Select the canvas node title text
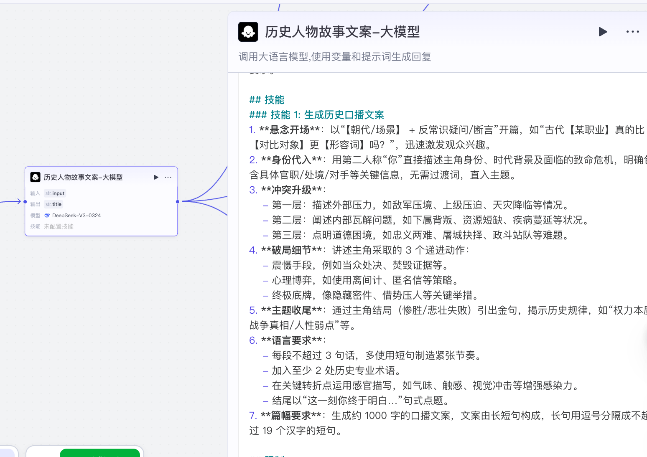 (83, 177)
